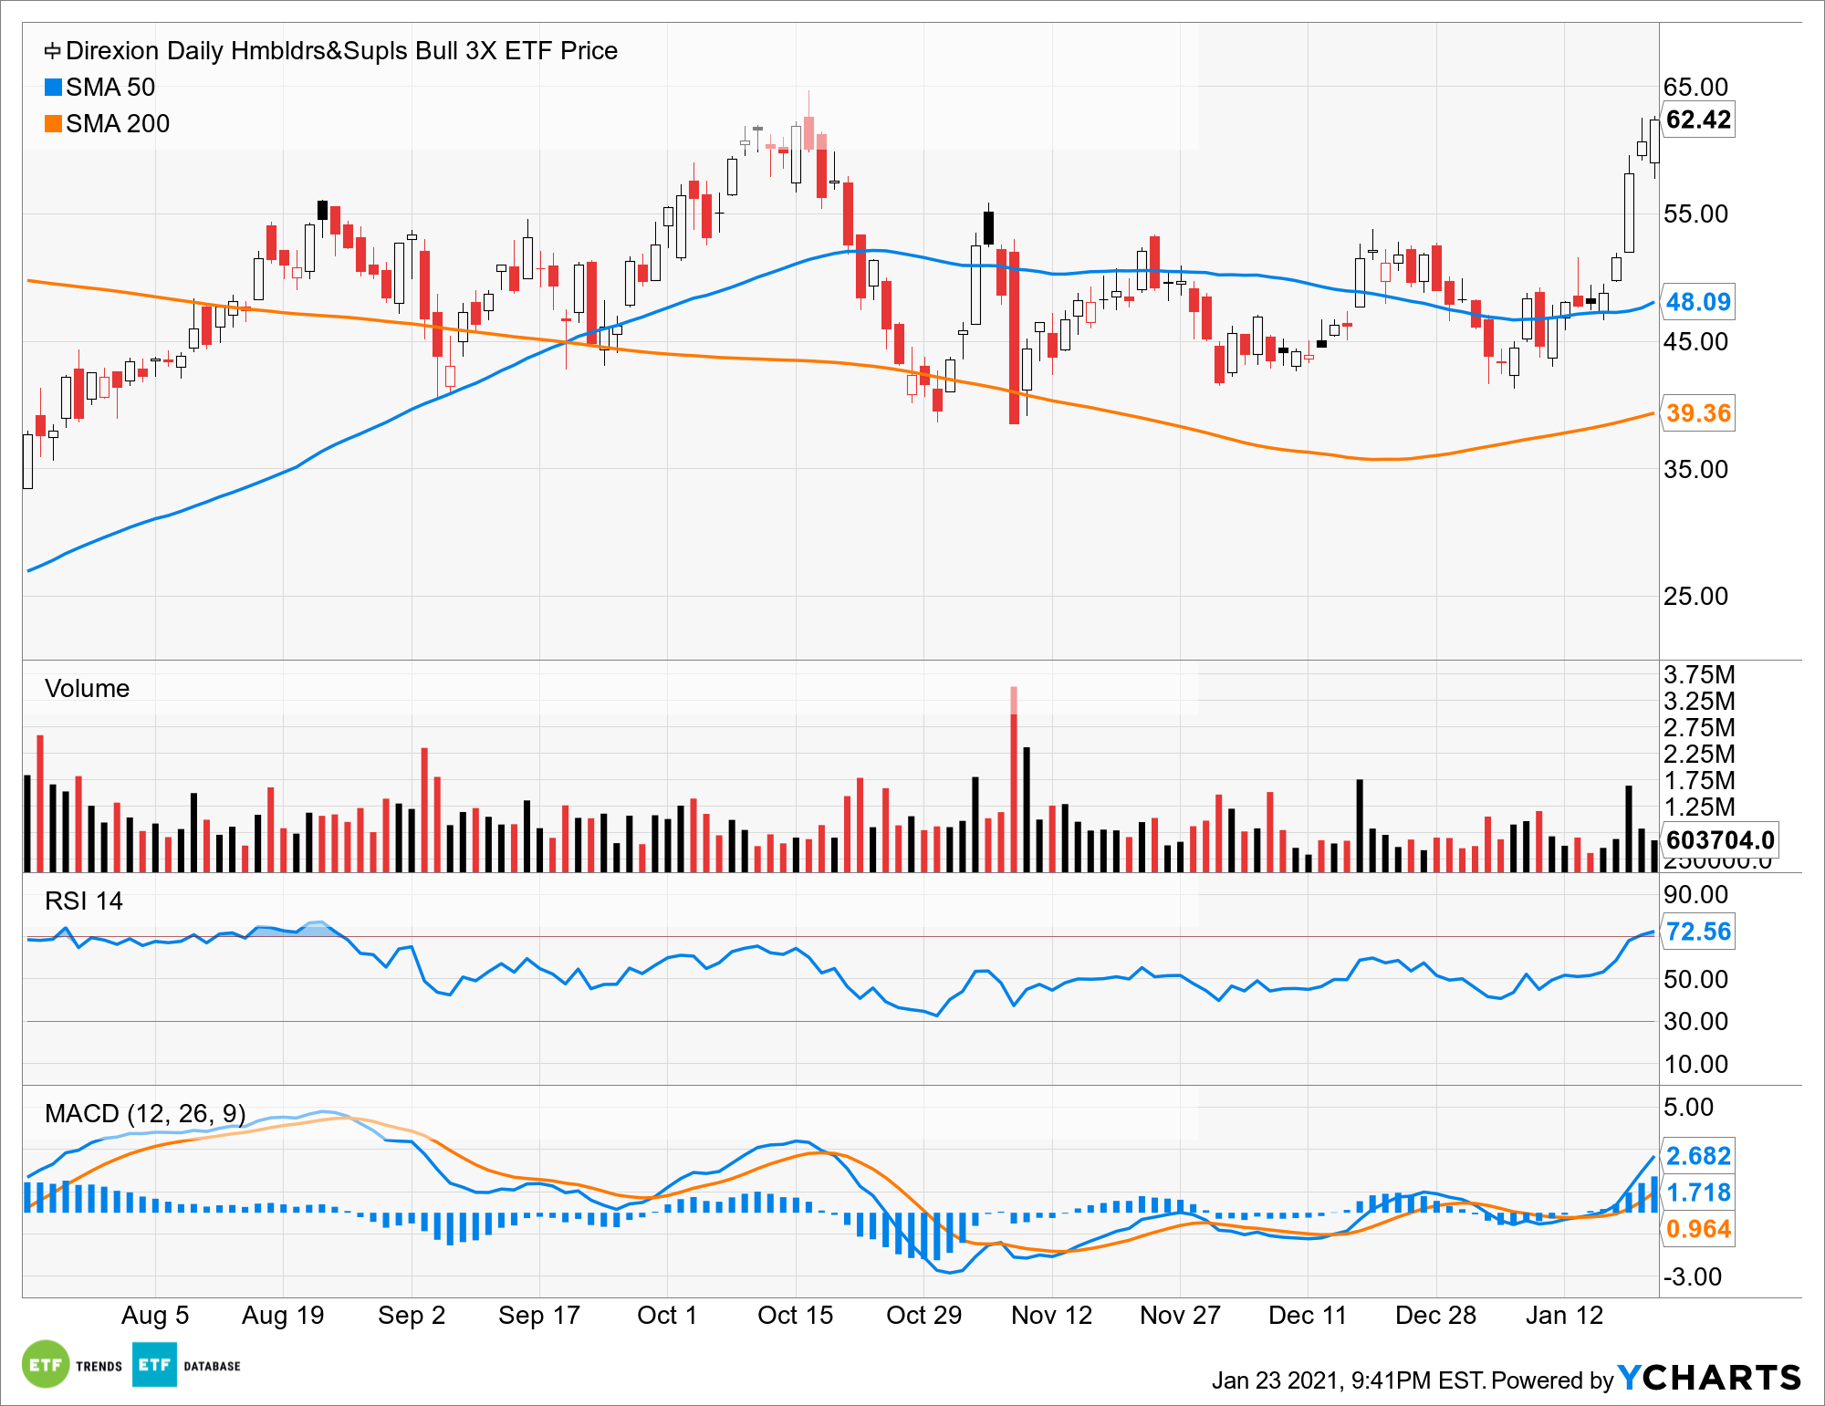Viewport: 1825px width, 1406px height.
Task: Click the 1.718 MACD histogram value tag
Action: click(1697, 1192)
